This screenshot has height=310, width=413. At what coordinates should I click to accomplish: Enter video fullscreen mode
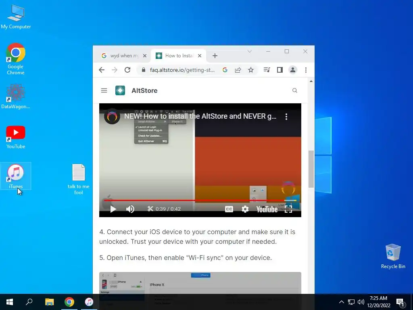(x=288, y=209)
